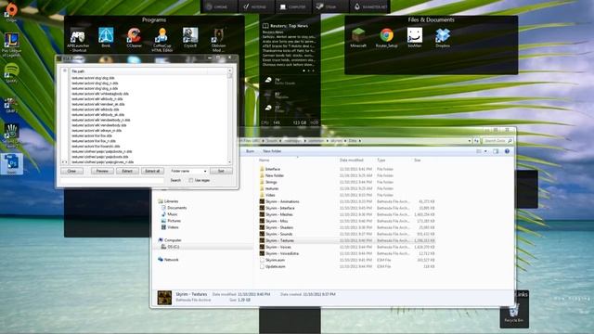
Task: Click the Explorer search magnifier icon
Action: point(510,141)
